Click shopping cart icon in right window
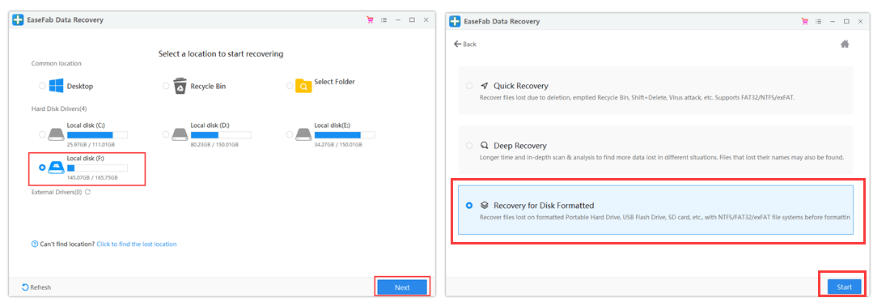873x306 pixels. pos(804,21)
